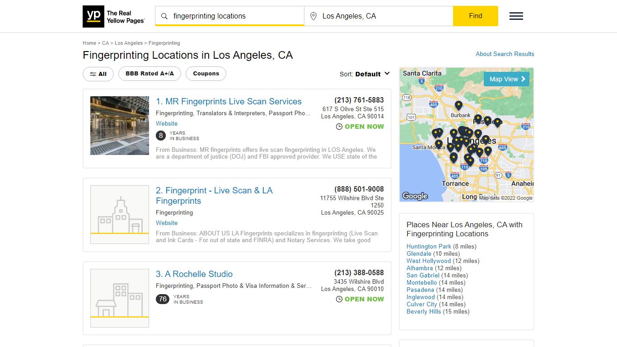Image resolution: width=617 pixels, height=347 pixels.
Task: Open Map View
Action: [x=506, y=79]
